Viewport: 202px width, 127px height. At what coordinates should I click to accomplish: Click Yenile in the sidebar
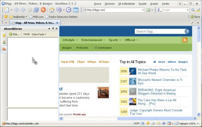pos(26,34)
